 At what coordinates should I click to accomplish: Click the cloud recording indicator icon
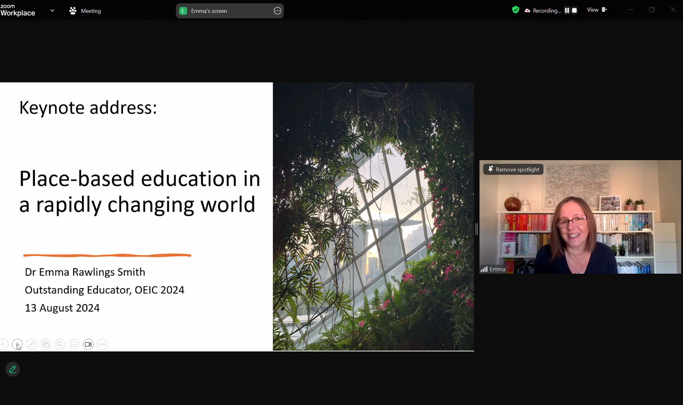coord(527,10)
